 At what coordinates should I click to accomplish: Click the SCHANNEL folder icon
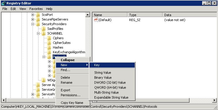tap(43, 33)
